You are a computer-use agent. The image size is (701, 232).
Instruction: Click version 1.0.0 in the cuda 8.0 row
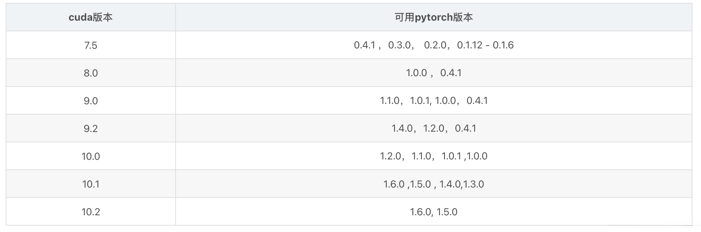pyautogui.click(x=416, y=73)
